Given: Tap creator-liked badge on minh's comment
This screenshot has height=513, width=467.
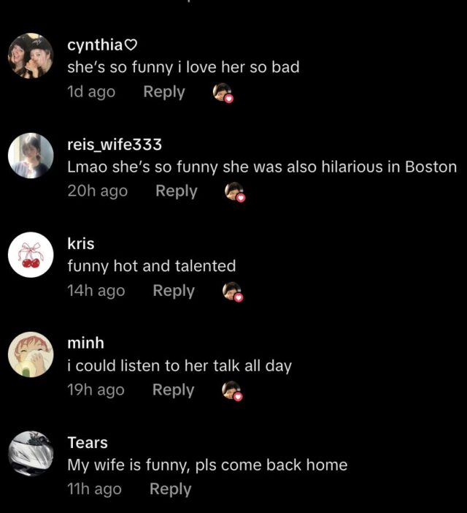Looking at the screenshot, I should pyautogui.click(x=232, y=391).
